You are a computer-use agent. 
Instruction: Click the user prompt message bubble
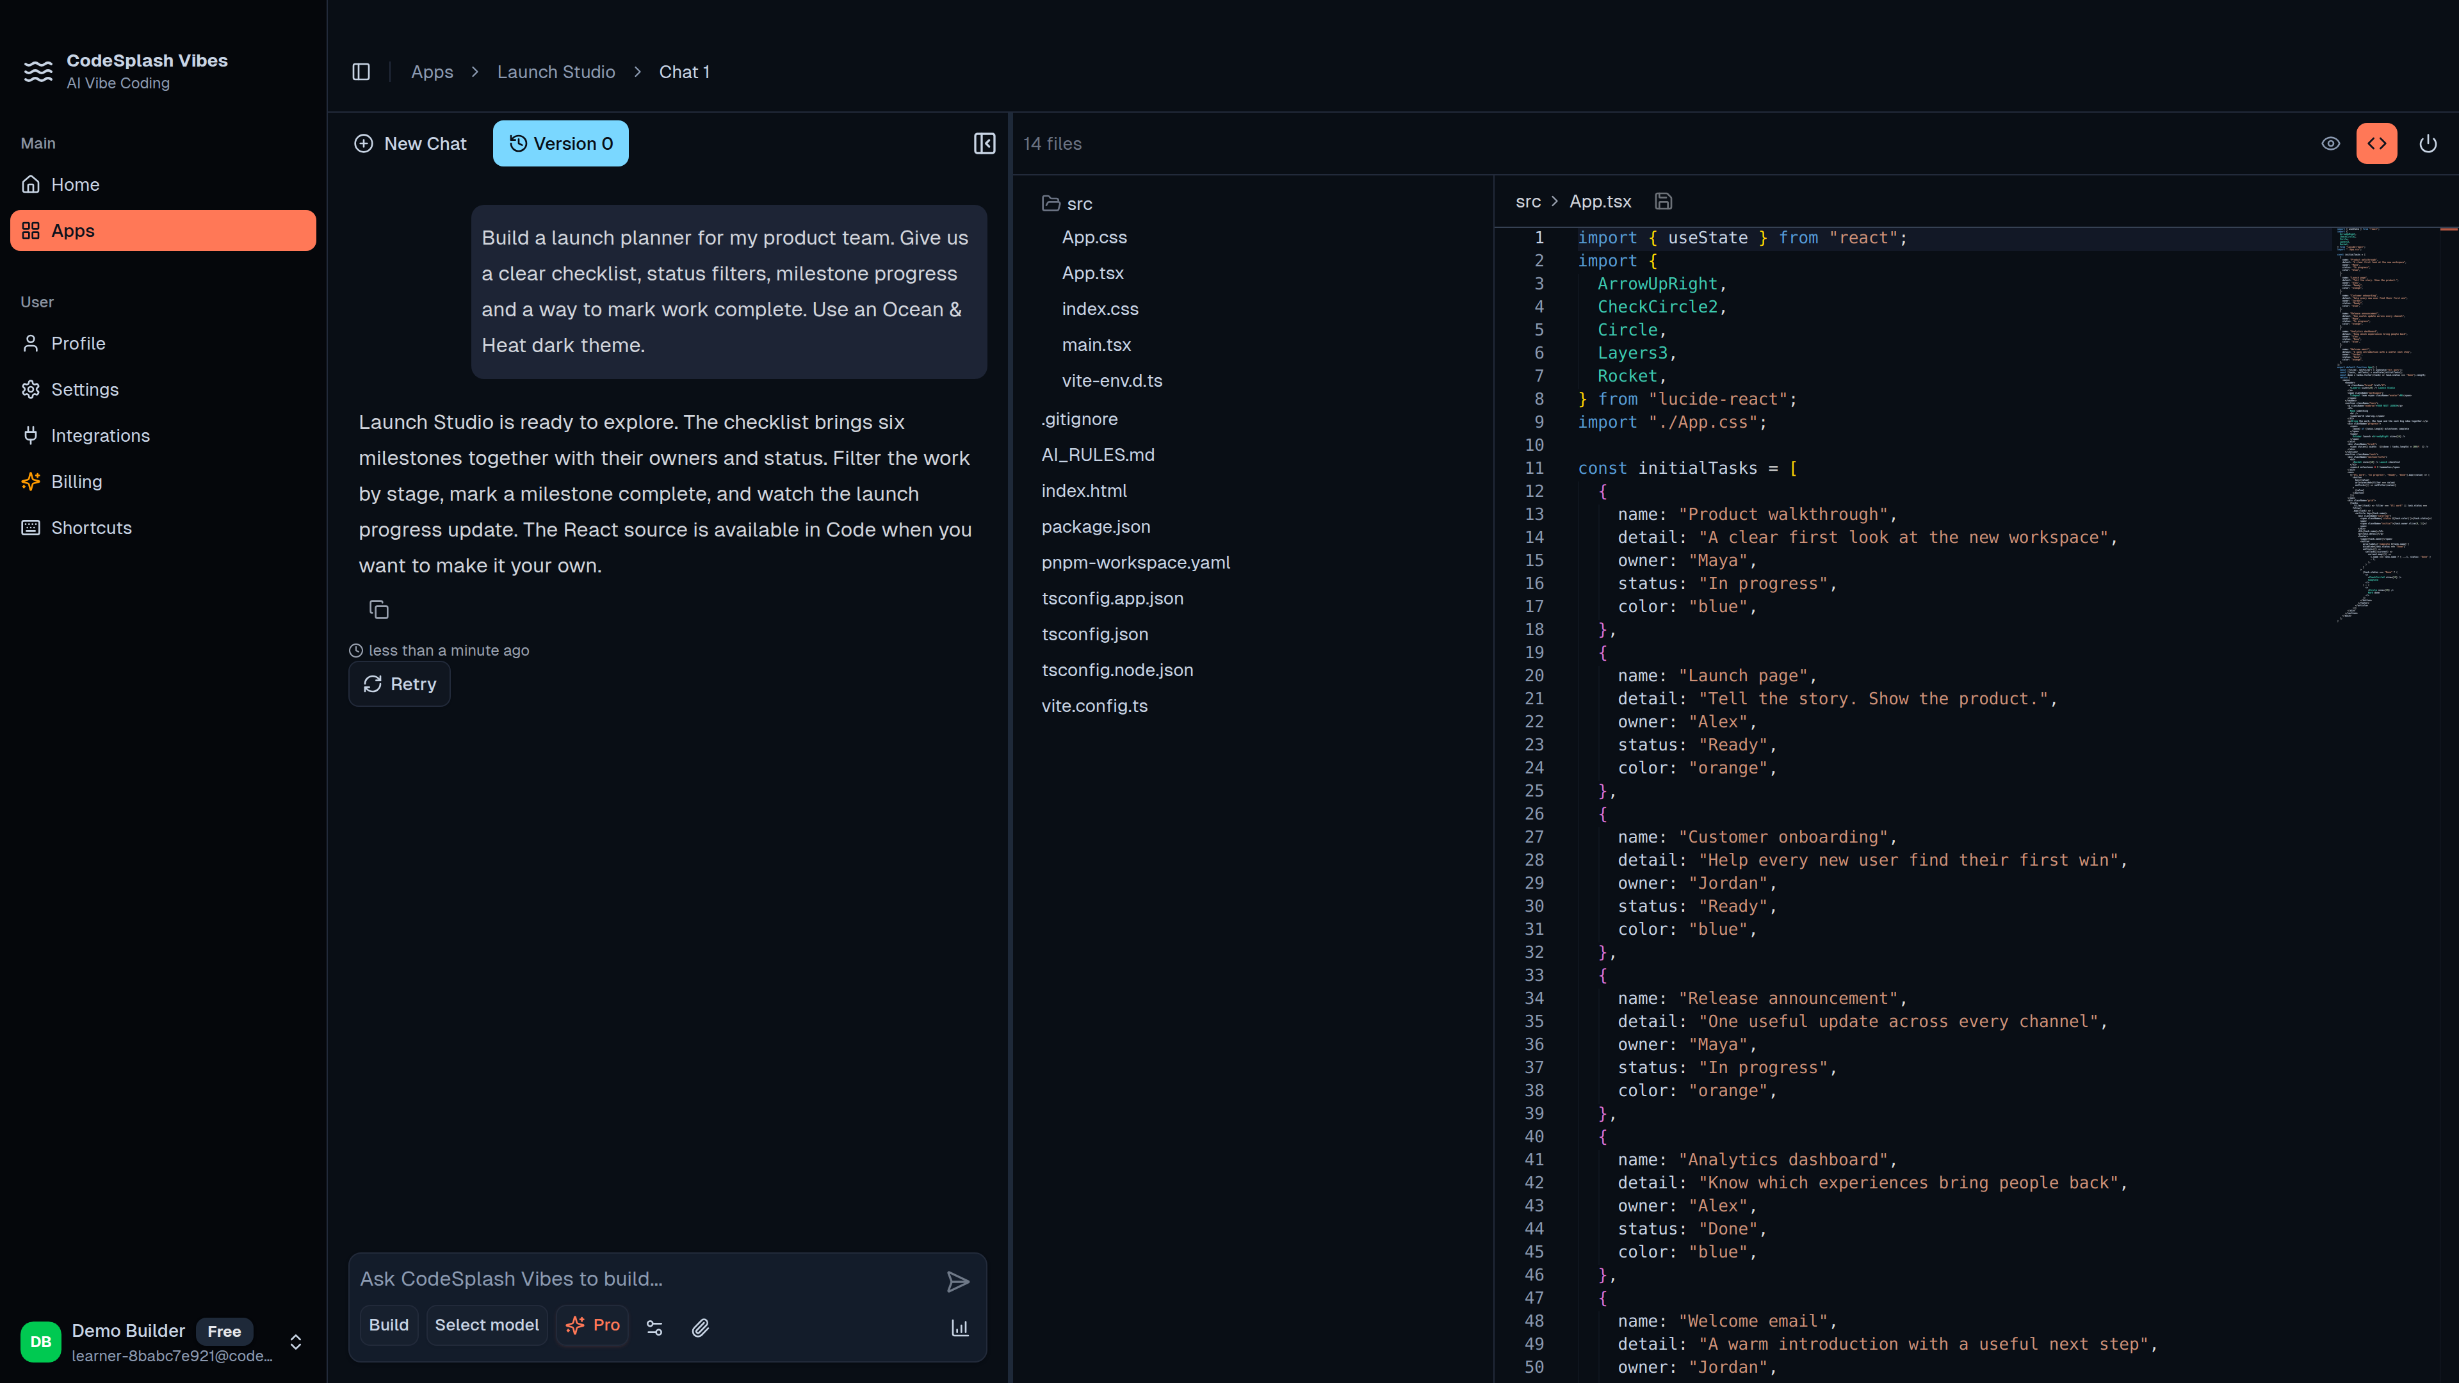click(728, 291)
